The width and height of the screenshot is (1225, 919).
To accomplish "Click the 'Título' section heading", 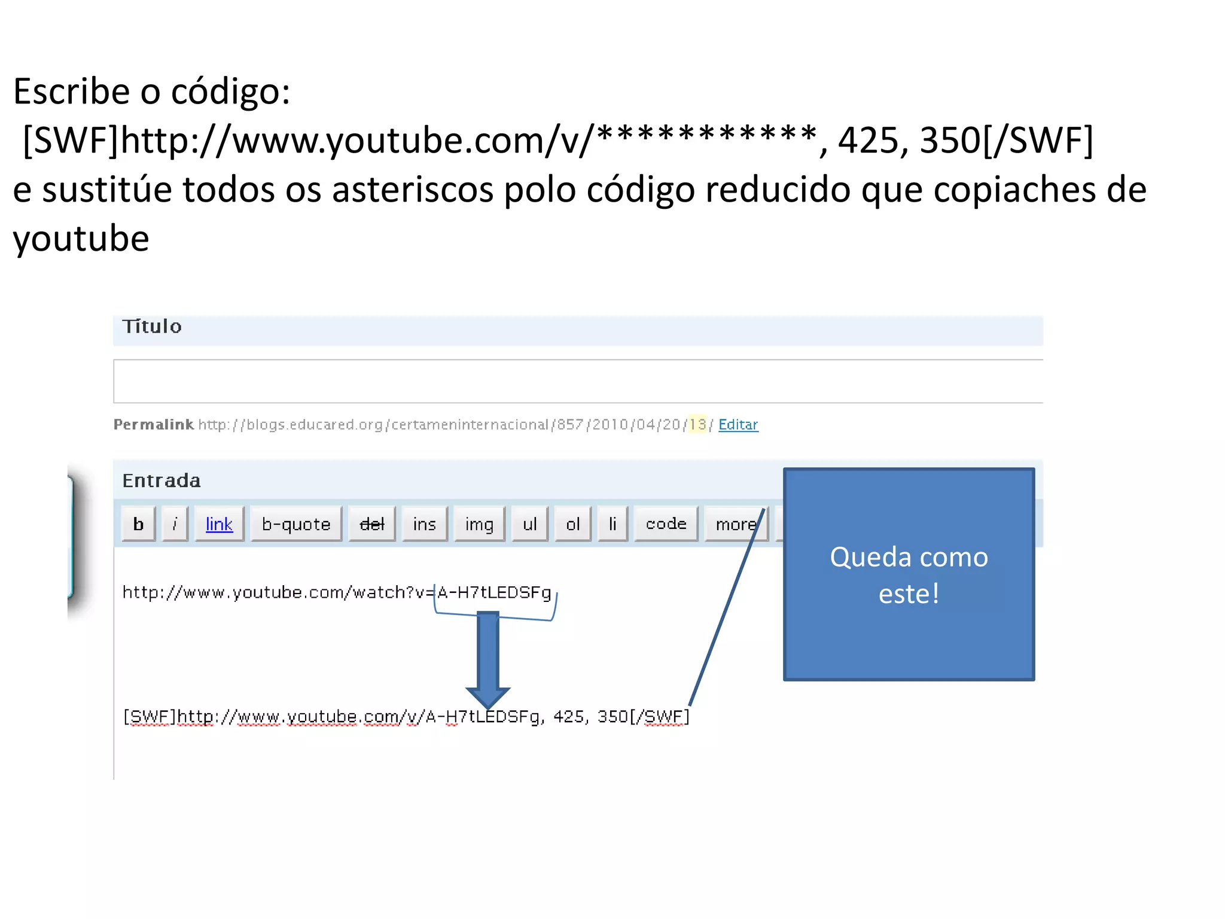I will point(152,326).
